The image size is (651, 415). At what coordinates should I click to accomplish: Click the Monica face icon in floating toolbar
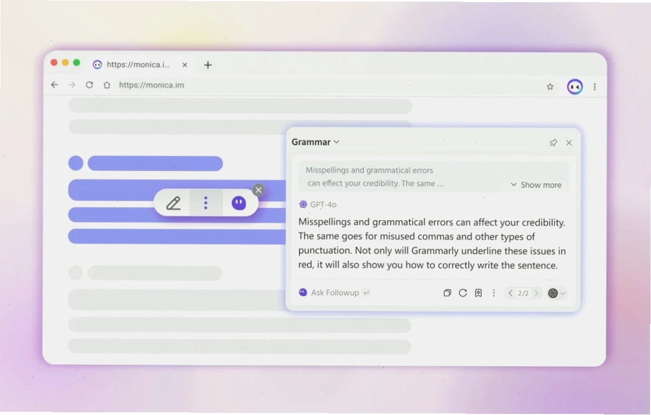(238, 203)
